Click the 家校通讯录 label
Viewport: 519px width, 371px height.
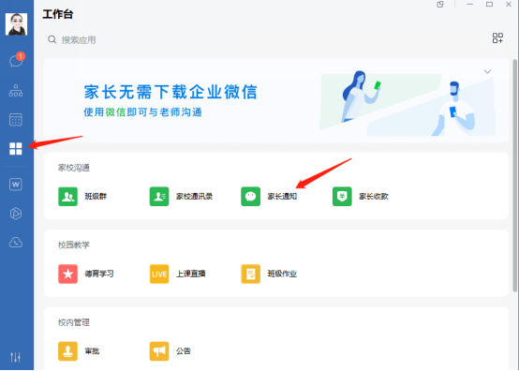194,196
